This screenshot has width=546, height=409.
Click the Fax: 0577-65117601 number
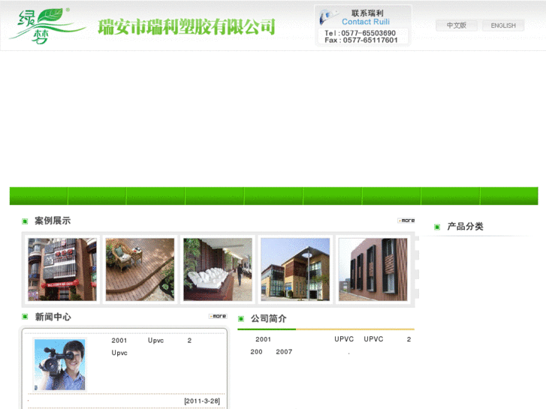click(361, 41)
